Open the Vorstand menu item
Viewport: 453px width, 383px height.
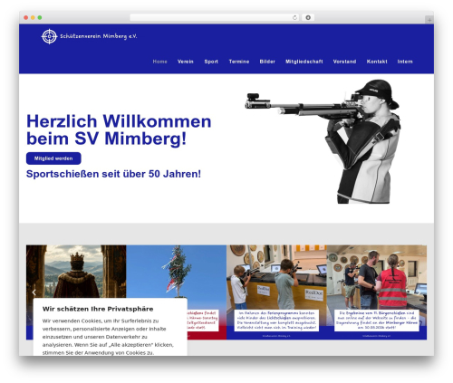point(344,62)
